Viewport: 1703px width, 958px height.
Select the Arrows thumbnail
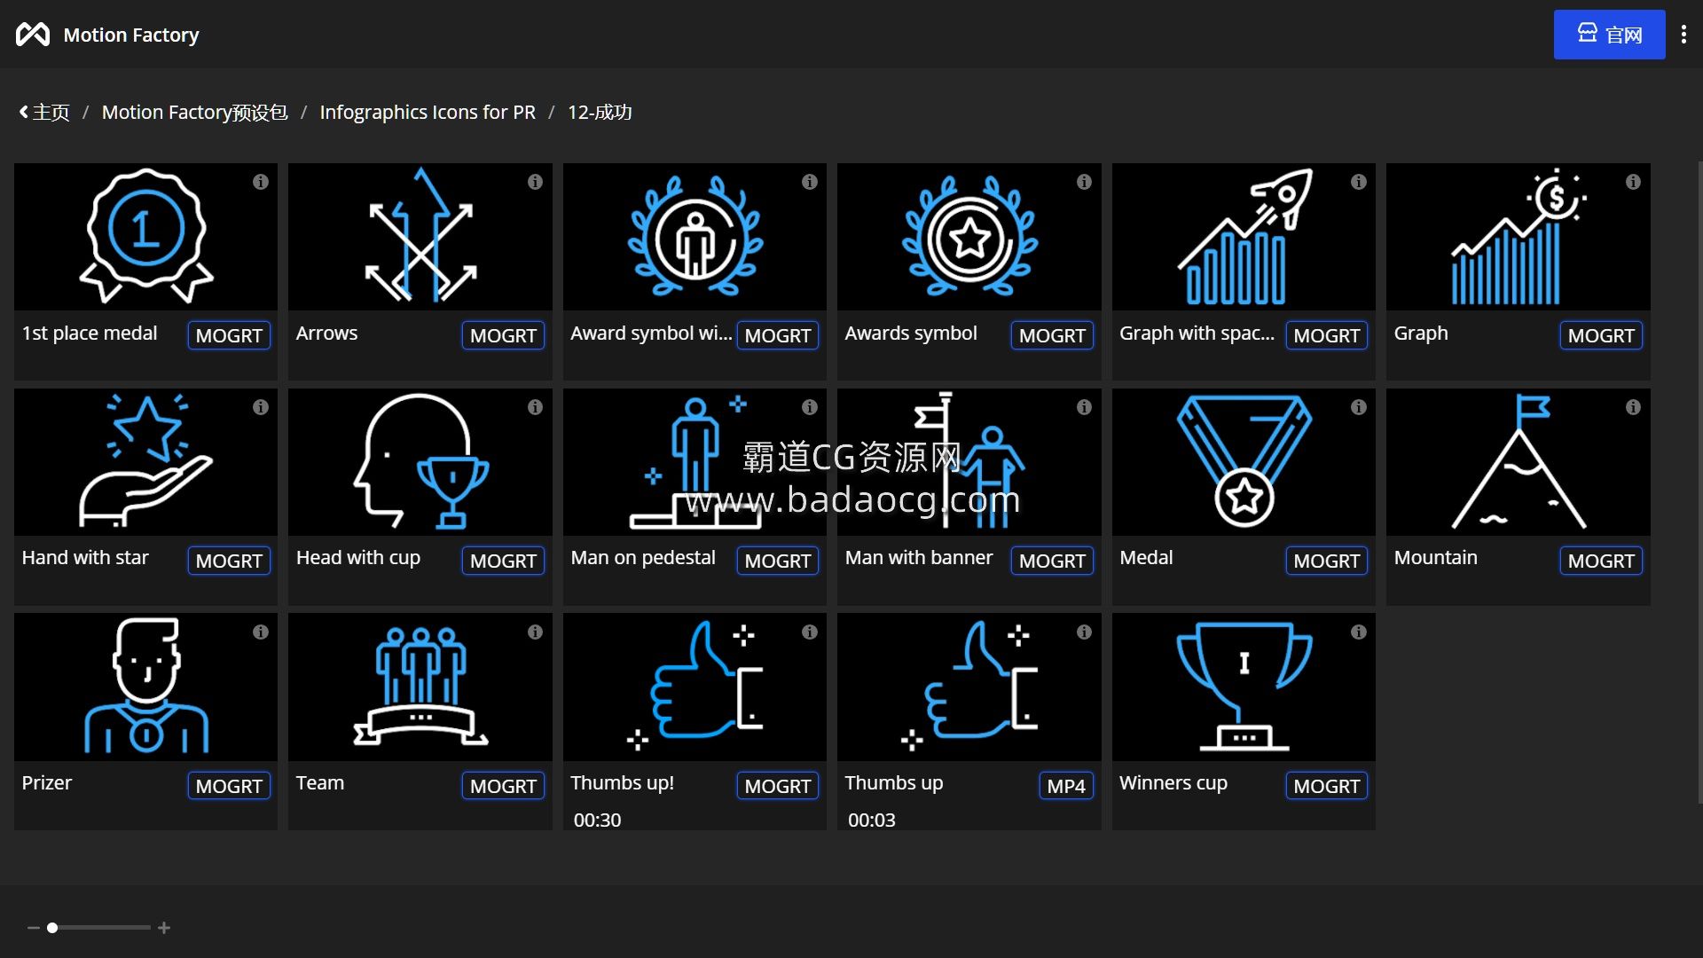pyautogui.click(x=420, y=237)
